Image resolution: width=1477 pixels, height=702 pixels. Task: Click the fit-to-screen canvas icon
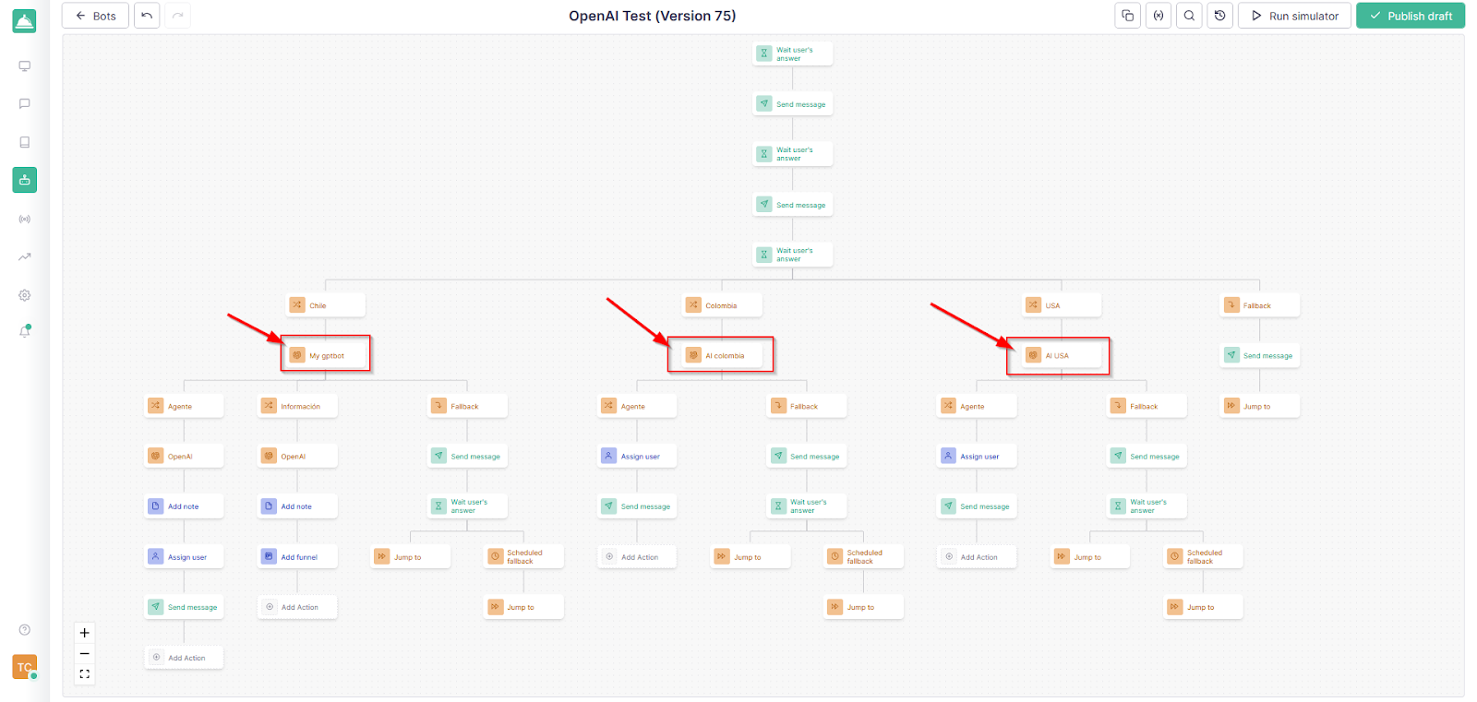pyautogui.click(x=85, y=674)
